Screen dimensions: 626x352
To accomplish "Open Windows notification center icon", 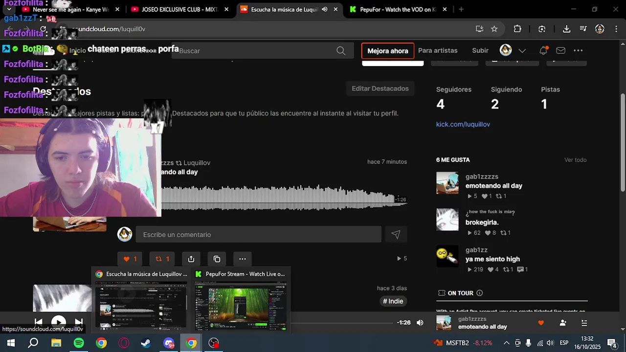I will [x=611, y=343].
